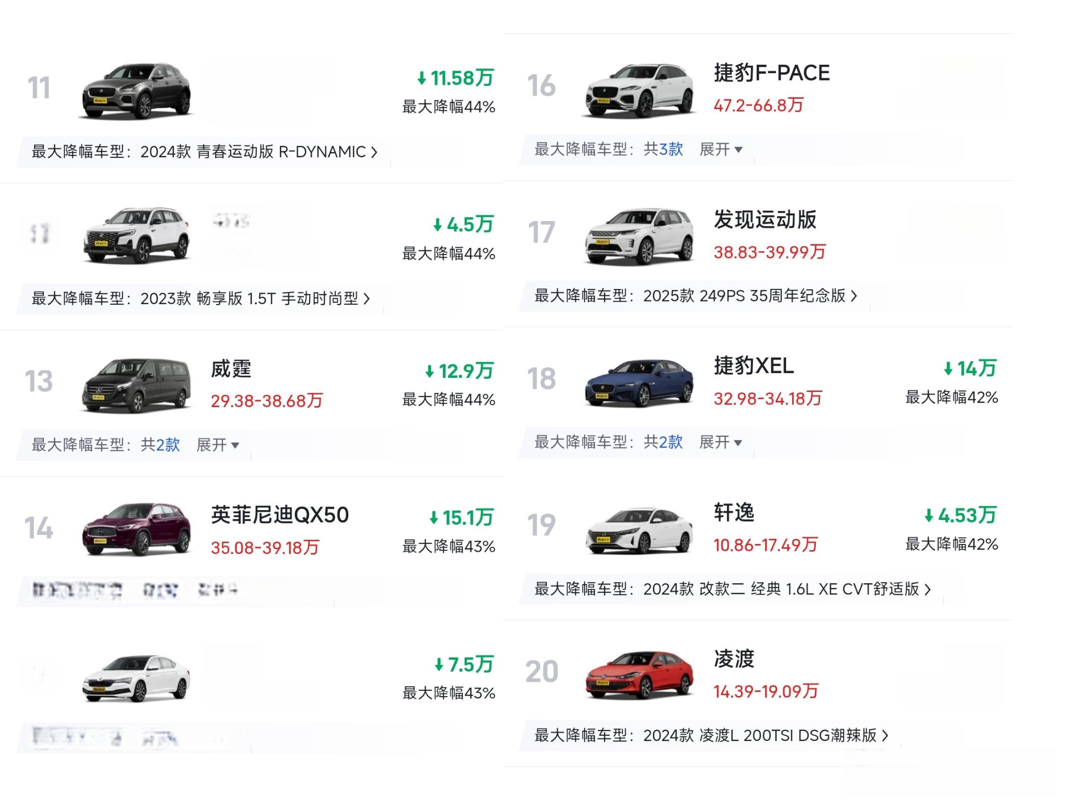Viewport: 1071px width, 809px height.
Task: Open the 发现运动版 title
Action: click(765, 219)
